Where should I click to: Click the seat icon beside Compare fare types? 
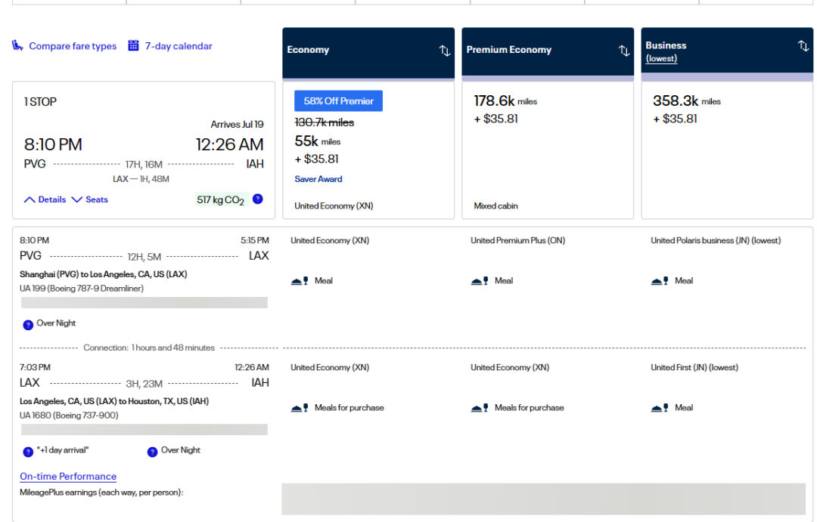coord(17,46)
